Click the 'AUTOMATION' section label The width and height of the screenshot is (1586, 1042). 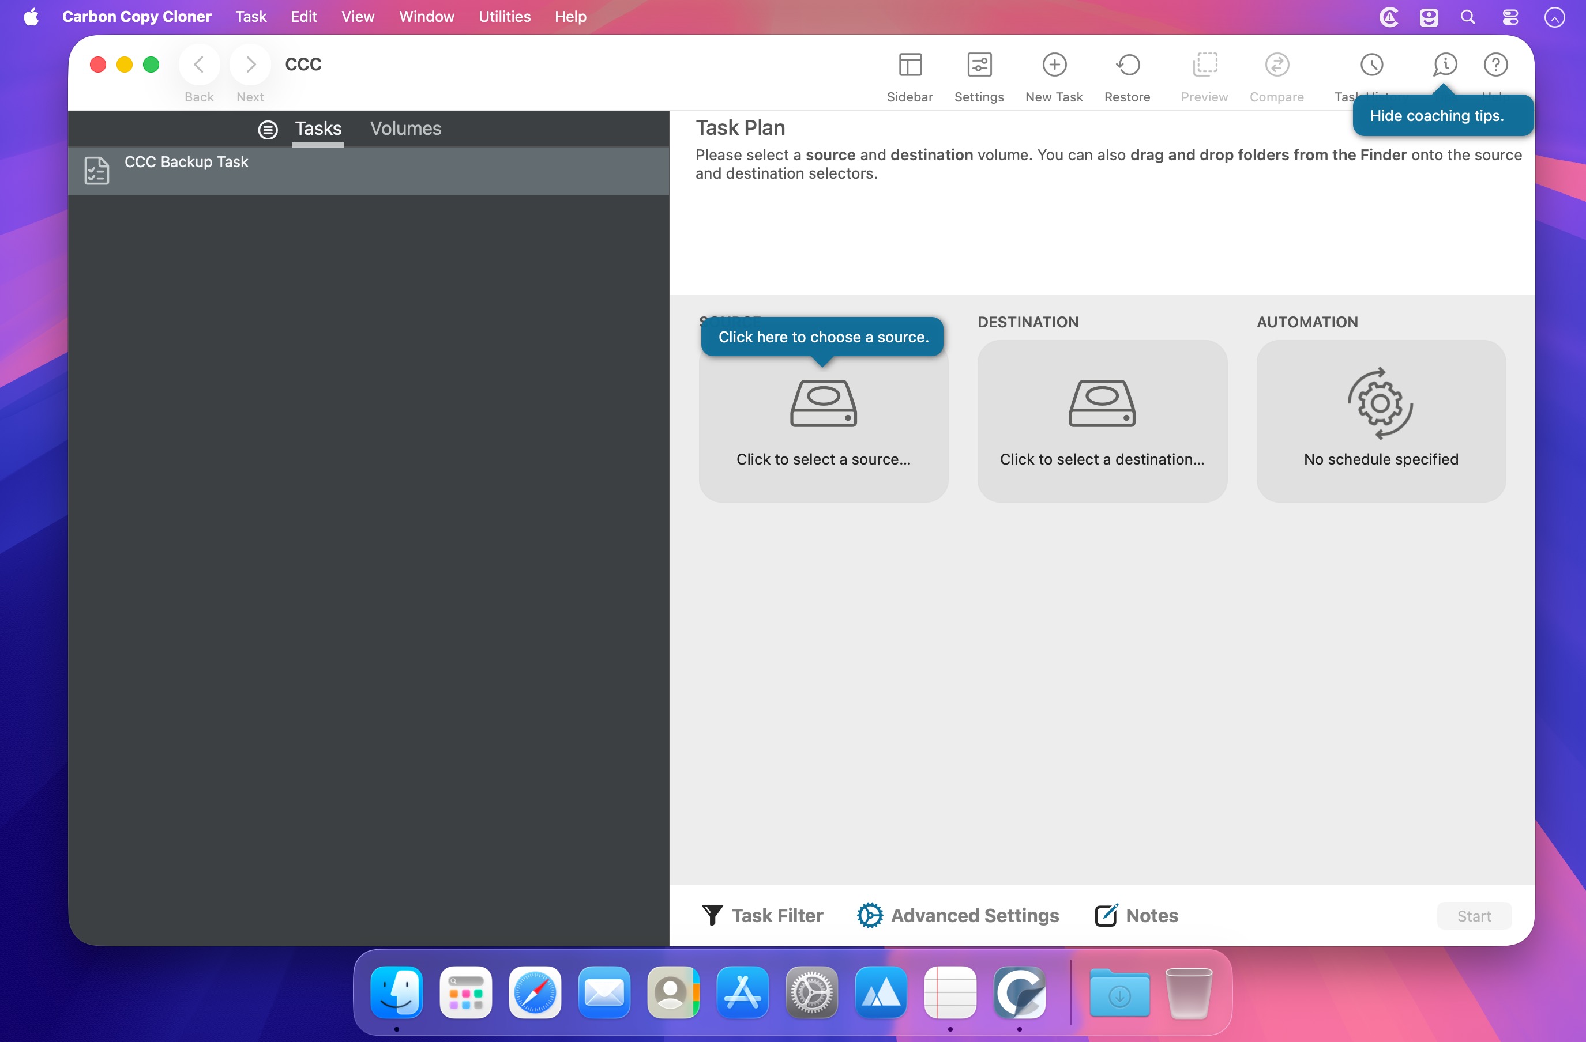(1307, 322)
